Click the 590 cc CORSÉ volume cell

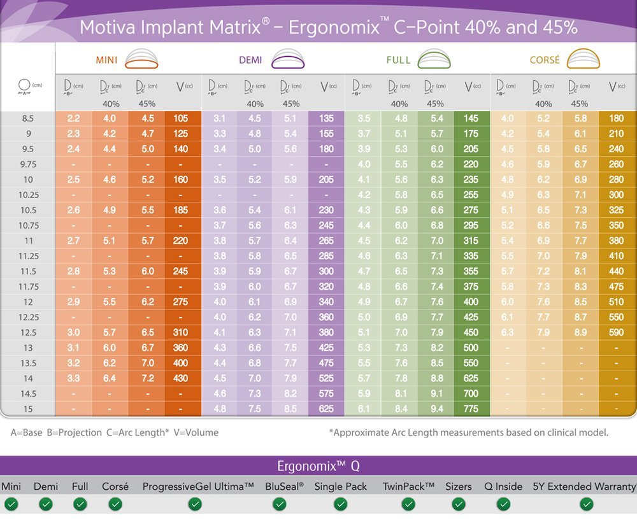616,332
